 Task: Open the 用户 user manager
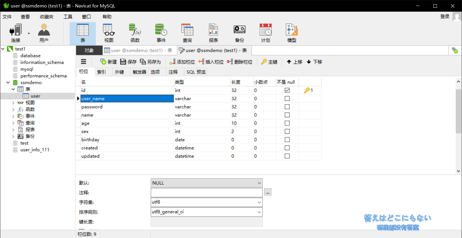pyautogui.click(x=44, y=33)
